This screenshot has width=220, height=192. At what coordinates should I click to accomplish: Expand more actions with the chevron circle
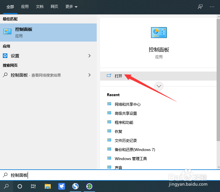(x=159, y=86)
